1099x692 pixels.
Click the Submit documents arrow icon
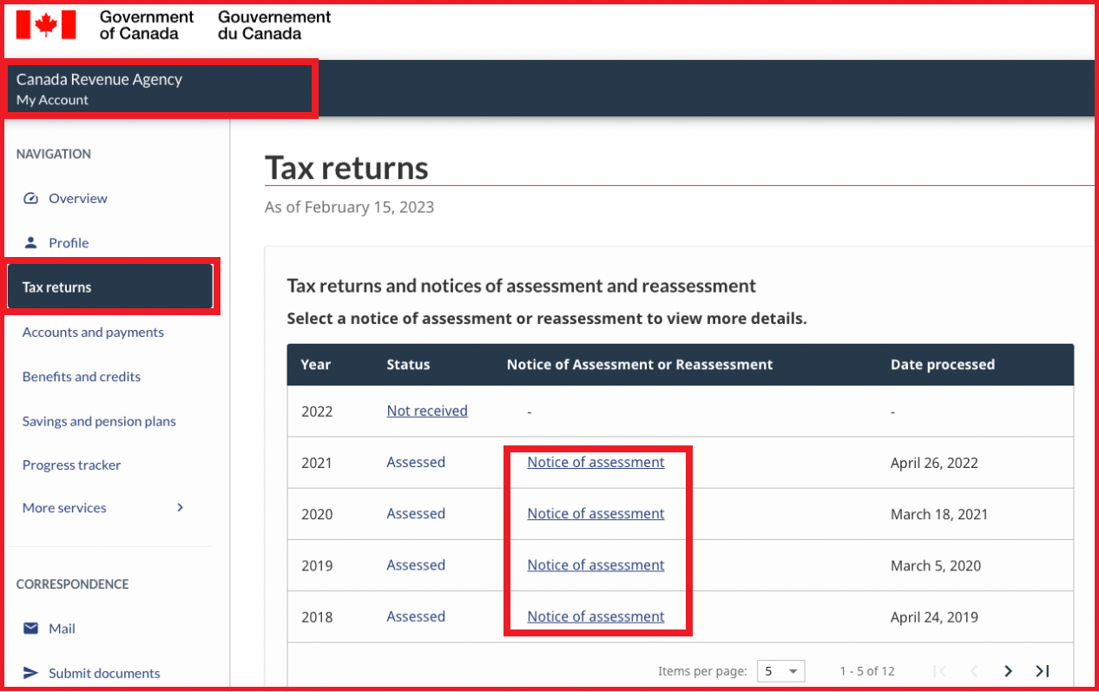(x=31, y=673)
